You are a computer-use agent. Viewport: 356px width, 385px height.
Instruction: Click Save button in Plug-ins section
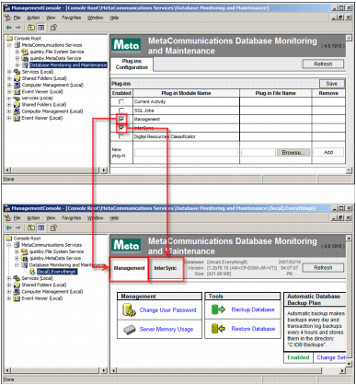[x=332, y=84]
